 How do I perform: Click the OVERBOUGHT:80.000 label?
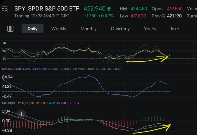(62, 69)
